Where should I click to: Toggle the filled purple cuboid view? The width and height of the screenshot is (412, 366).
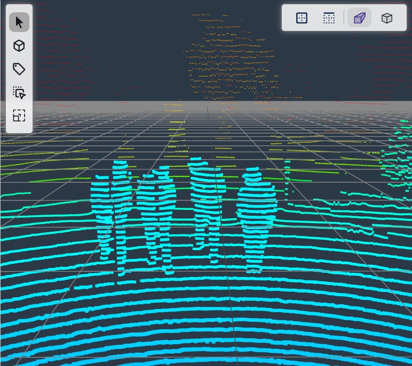click(x=360, y=18)
